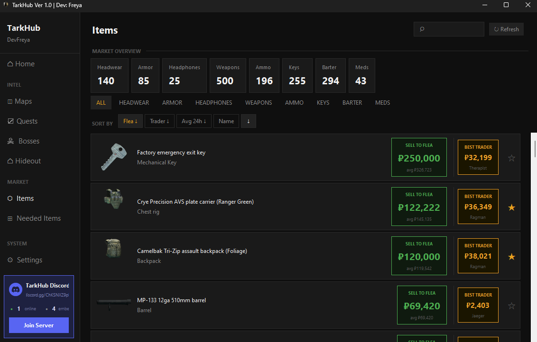Click the Keys 255 overview card
Screen dimensions: 537x342
[x=297, y=76]
